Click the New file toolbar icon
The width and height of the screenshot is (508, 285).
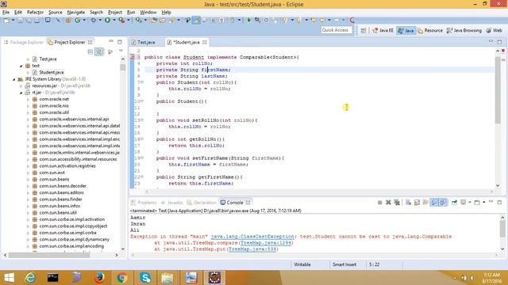pos(6,20)
